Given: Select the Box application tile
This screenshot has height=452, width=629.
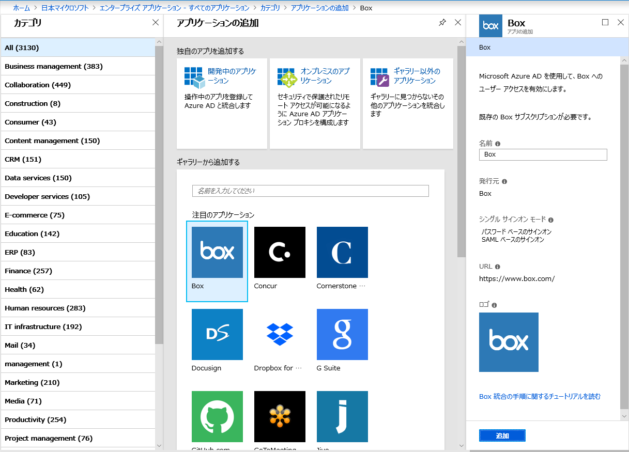Looking at the screenshot, I should [x=217, y=261].
